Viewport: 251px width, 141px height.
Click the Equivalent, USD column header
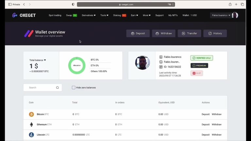(x=166, y=102)
